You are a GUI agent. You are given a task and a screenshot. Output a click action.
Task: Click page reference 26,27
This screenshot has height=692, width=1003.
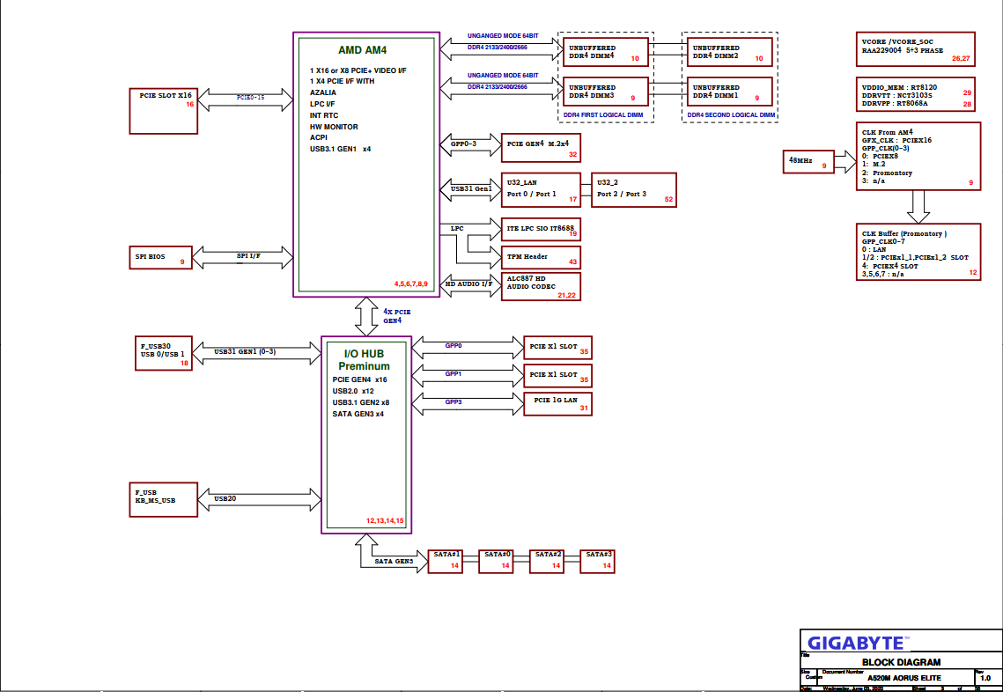point(961,58)
